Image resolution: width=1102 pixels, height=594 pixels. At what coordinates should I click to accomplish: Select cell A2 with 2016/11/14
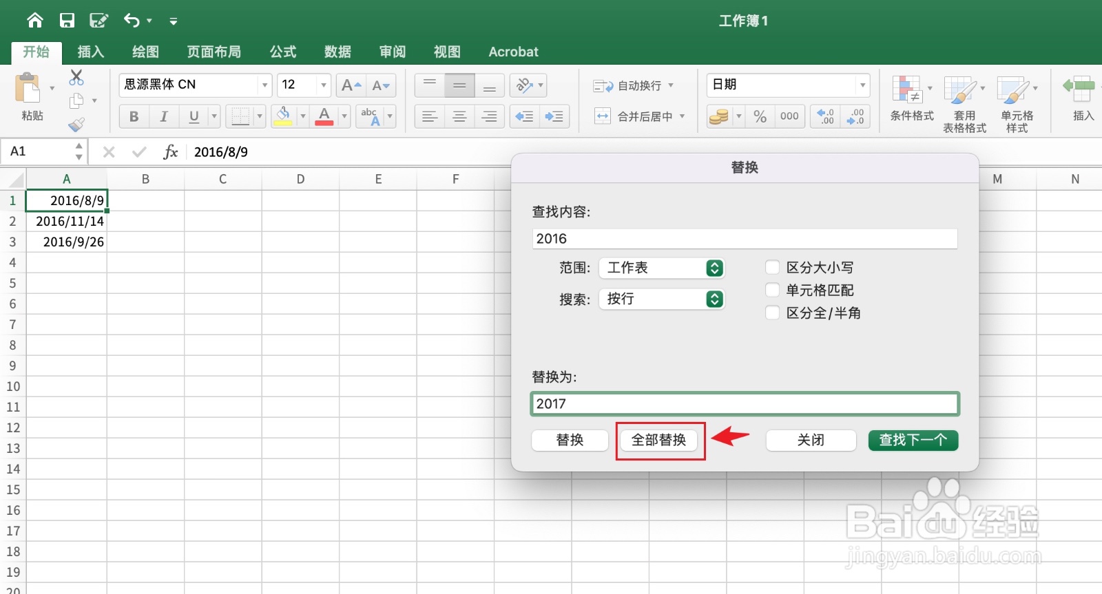[x=66, y=221]
